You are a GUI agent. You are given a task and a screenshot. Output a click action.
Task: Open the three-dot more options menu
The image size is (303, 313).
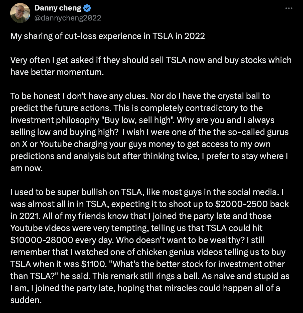pyautogui.click(x=289, y=8)
